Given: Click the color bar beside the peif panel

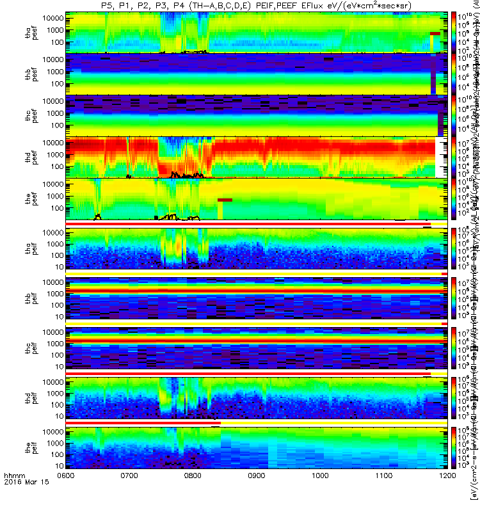Looking at the screenshot, I should (454, 447).
